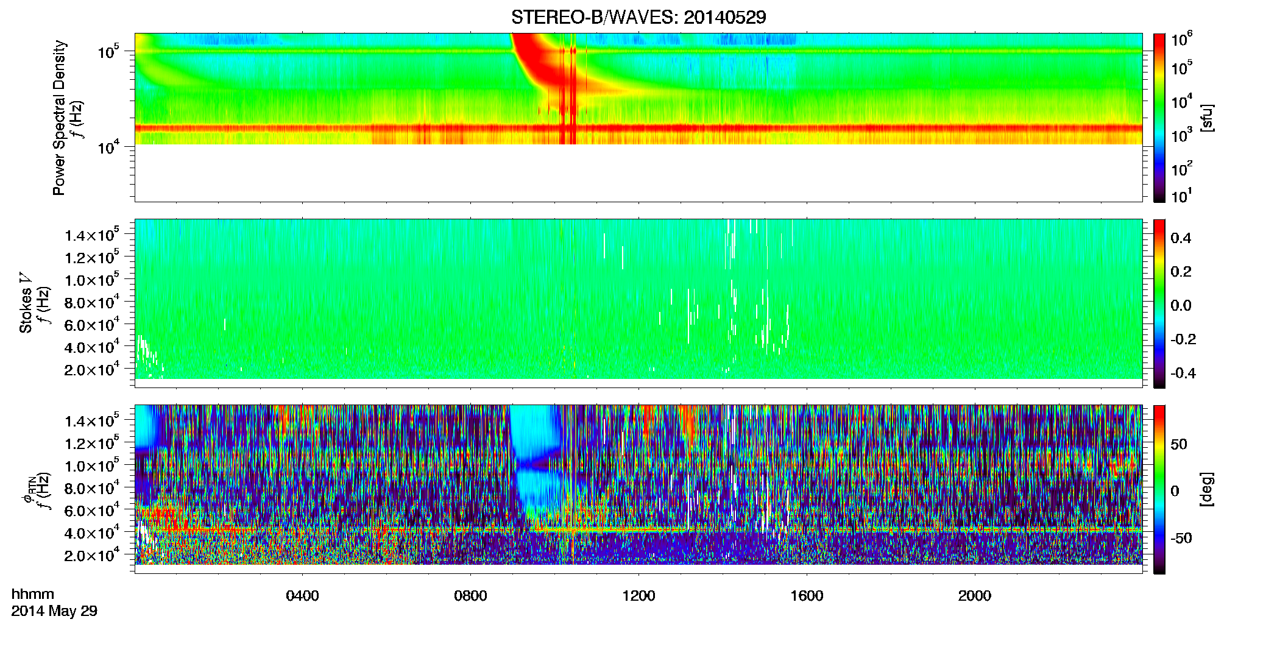Click the 2.0×10^4 tick on the Stokes V axis
This screenshot has height=658, width=1277.
tap(91, 369)
